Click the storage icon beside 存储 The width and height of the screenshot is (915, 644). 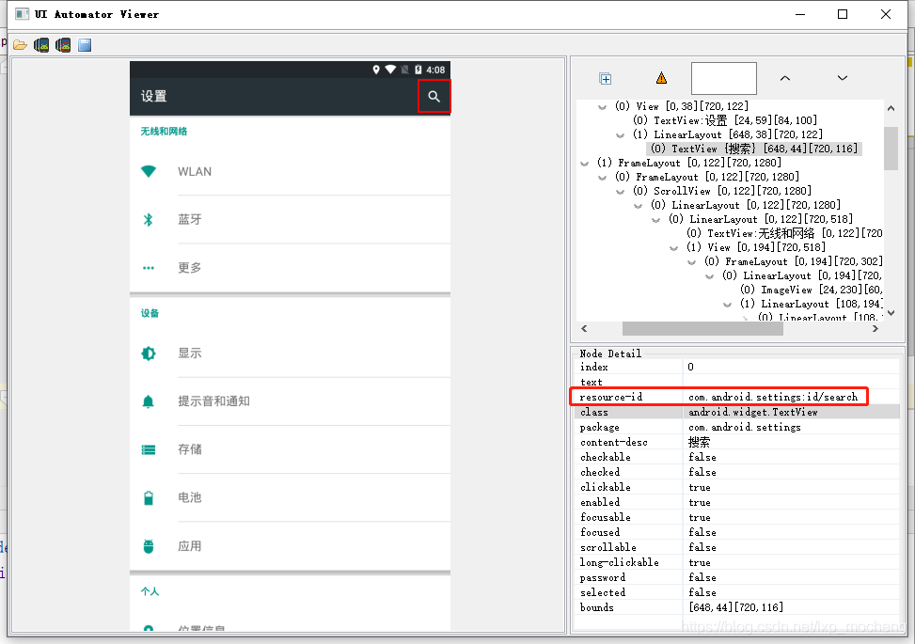point(149,449)
